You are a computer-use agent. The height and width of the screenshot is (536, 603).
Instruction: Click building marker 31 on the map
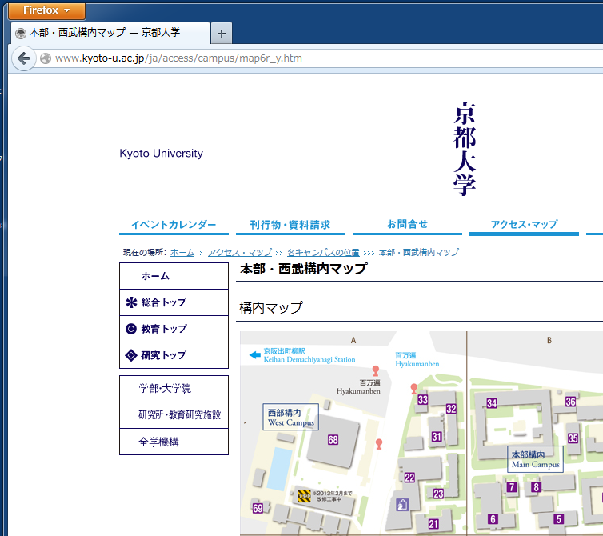tap(437, 437)
